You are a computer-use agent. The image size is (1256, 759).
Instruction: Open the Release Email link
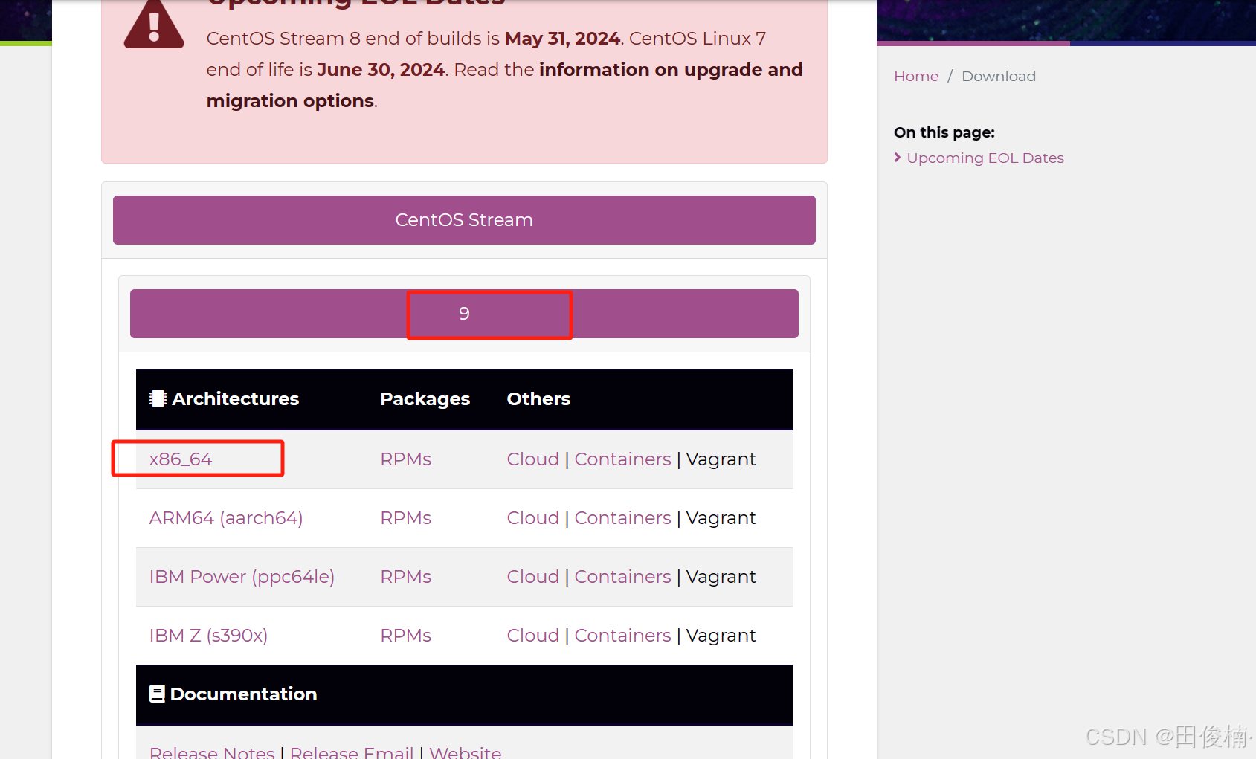tap(352, 752)
